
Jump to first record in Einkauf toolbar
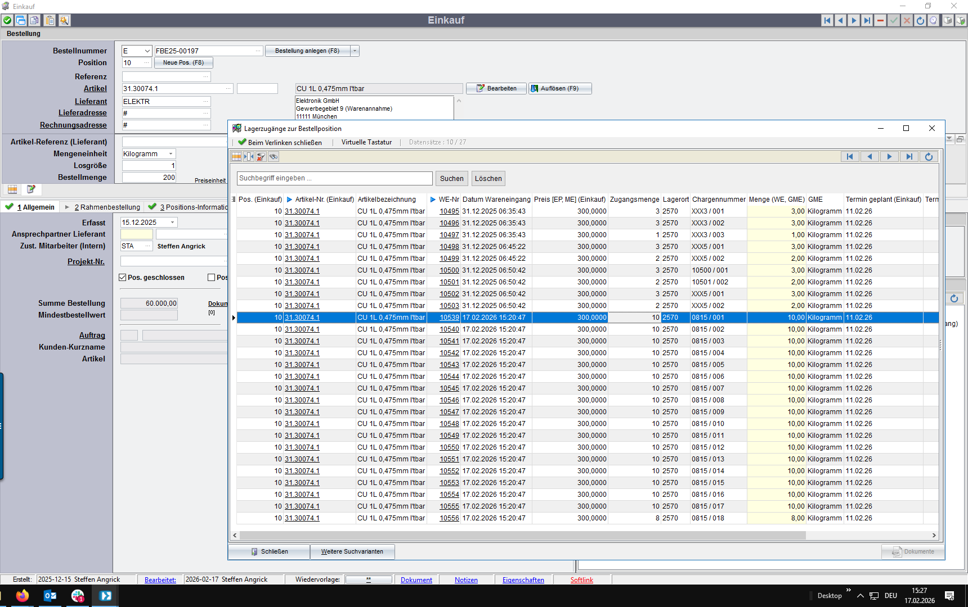pos(827,20)
